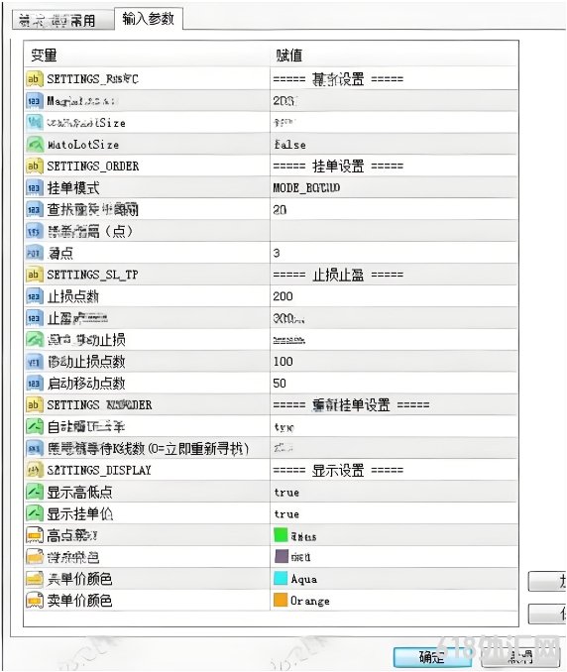This screenshot has width=567, height=672.
Task: Click the color icon beside 卖单价颜色
Action: point(35,601)
